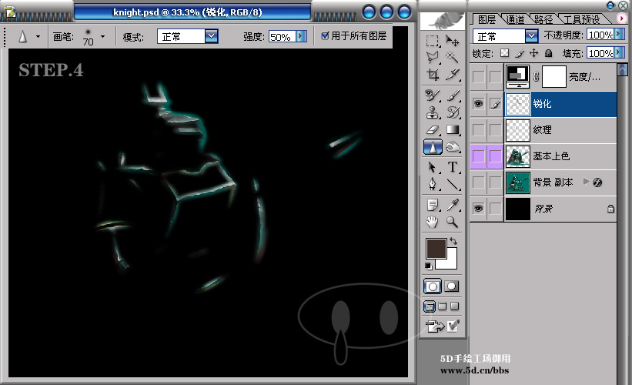The height and width of the screenshot is (385, 632).
Task: Select the Hand tool
Action: (433, 222)
